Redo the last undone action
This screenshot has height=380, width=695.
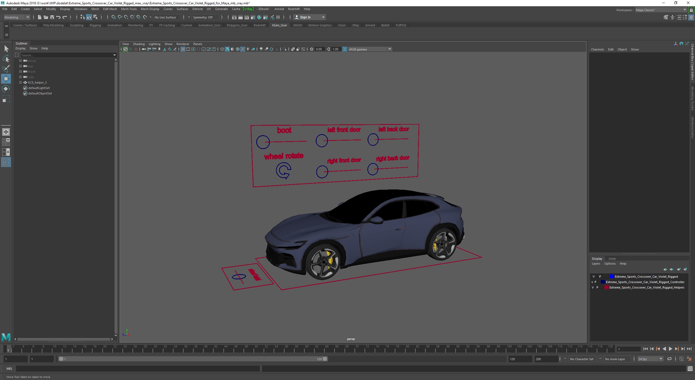click(65, 17)
